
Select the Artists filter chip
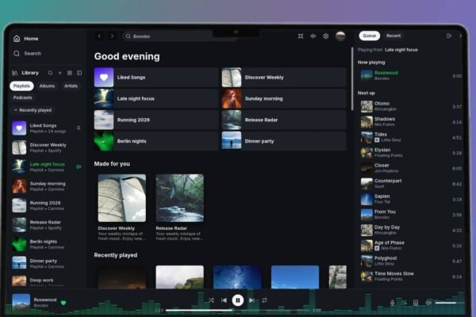tap(71, 86)
